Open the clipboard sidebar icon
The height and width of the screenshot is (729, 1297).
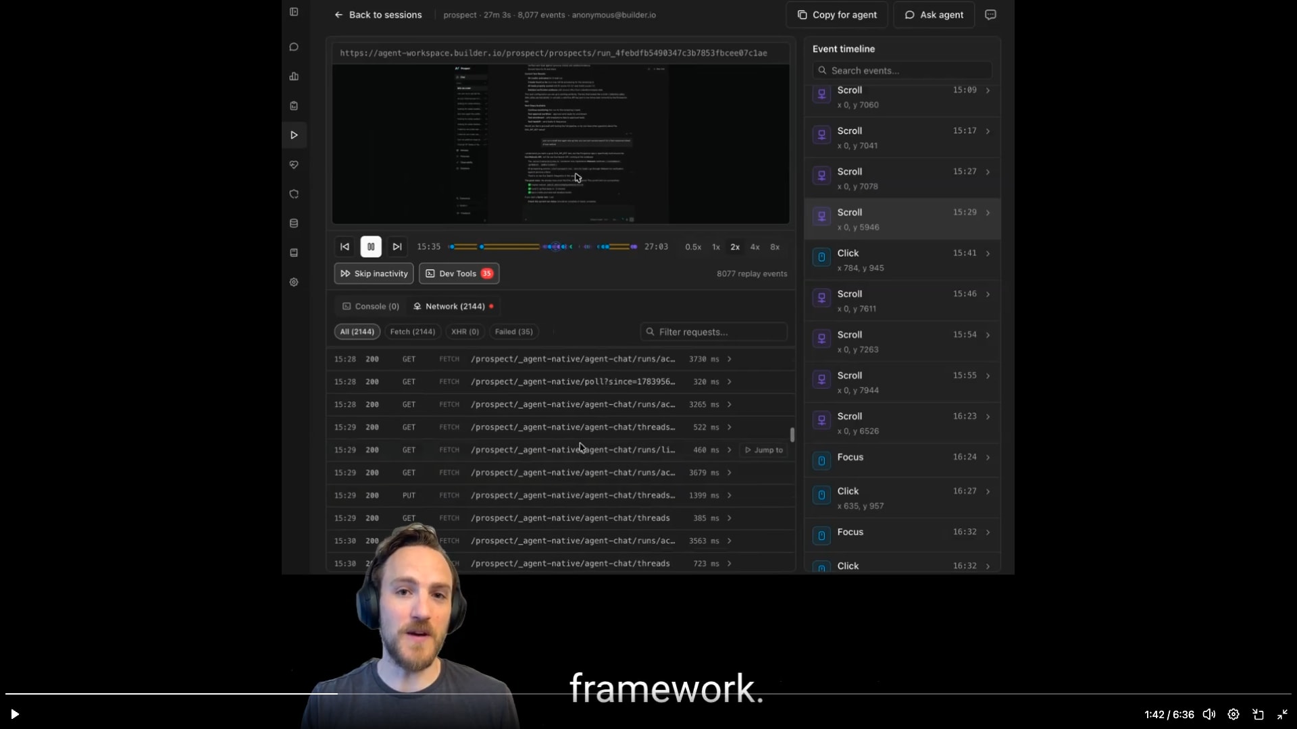pyautogui.click(x=294, y=106)
